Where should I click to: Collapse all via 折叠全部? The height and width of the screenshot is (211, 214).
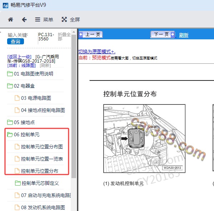tap(64, 36)
